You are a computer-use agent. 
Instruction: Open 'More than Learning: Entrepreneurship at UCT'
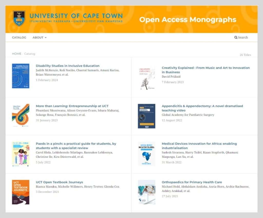[72, 106]
